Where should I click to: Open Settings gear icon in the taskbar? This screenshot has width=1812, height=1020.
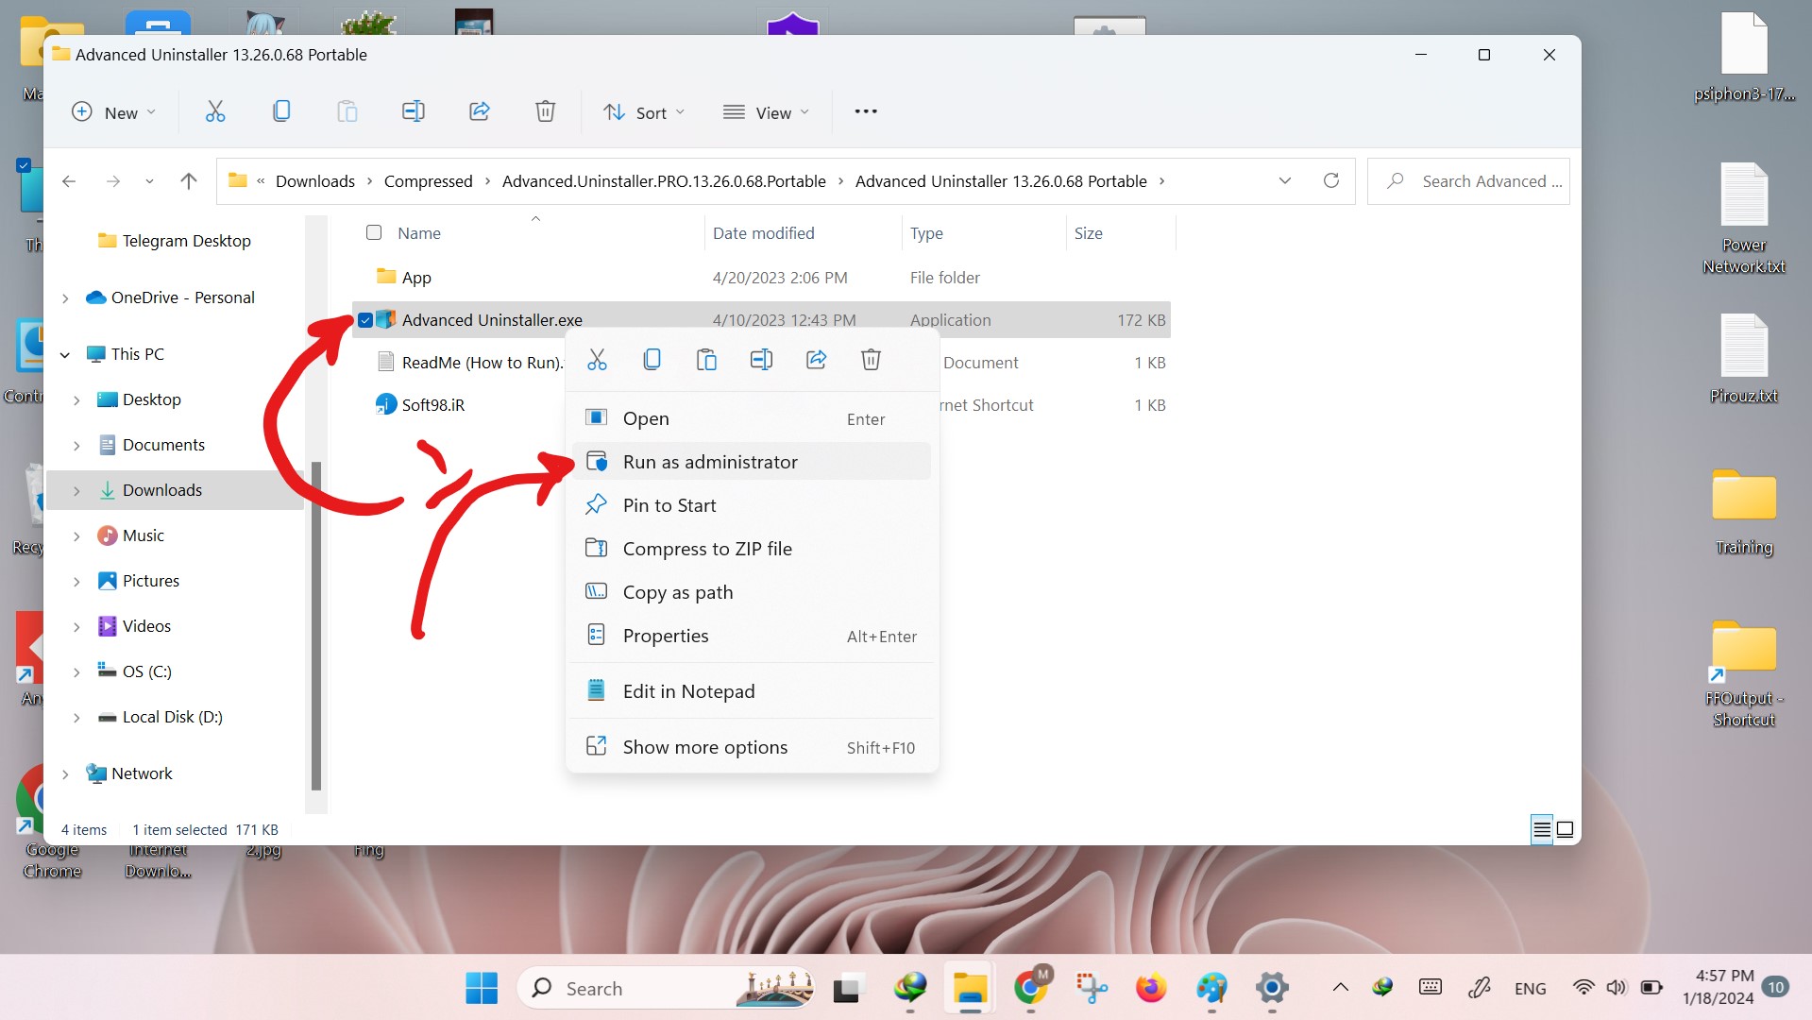(1272, 988)
